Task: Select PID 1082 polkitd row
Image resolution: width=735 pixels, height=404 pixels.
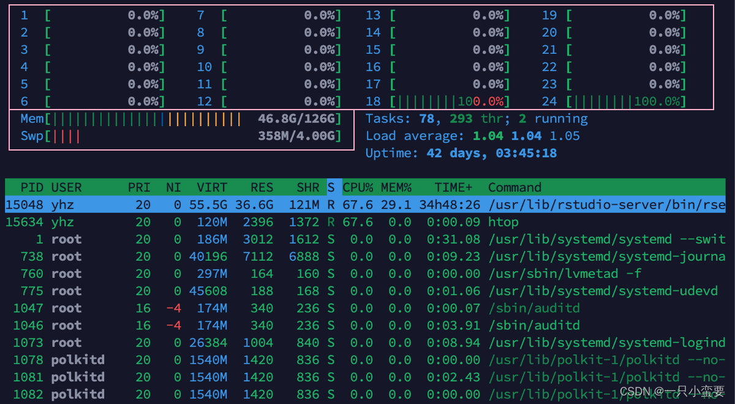Action: coord(365,394)
